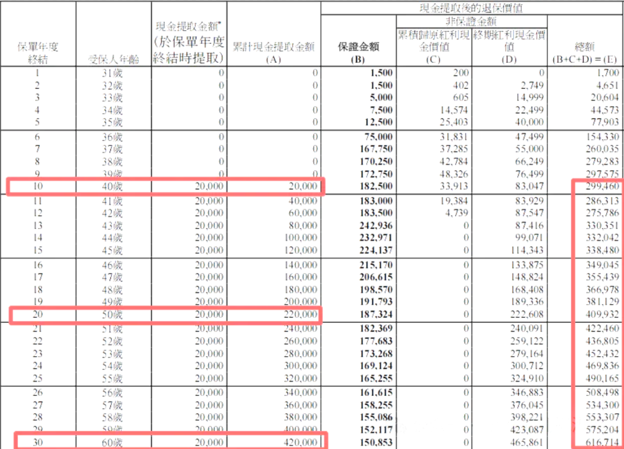The width and height of the screenshot is (624, 449).
Task: Select the 保證金額 (B) column header
Action: point(358,52)
